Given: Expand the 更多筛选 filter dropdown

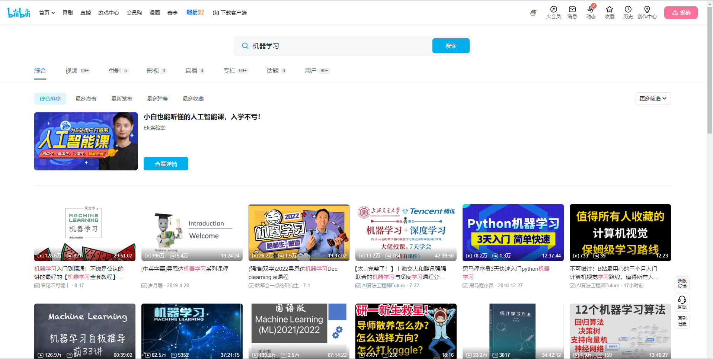Looking at the screenshot, I should pyautogui.click(x=653, y=99).
